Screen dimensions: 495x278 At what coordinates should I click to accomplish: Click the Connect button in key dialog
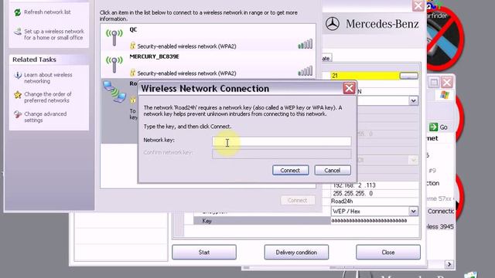(291, 170)
